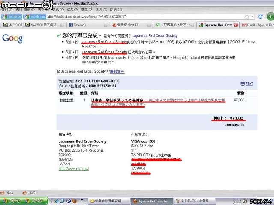The width and height of the screenshot is (274, 205).
Task: Select order number 458012370239127
Action: coord(102,86)
